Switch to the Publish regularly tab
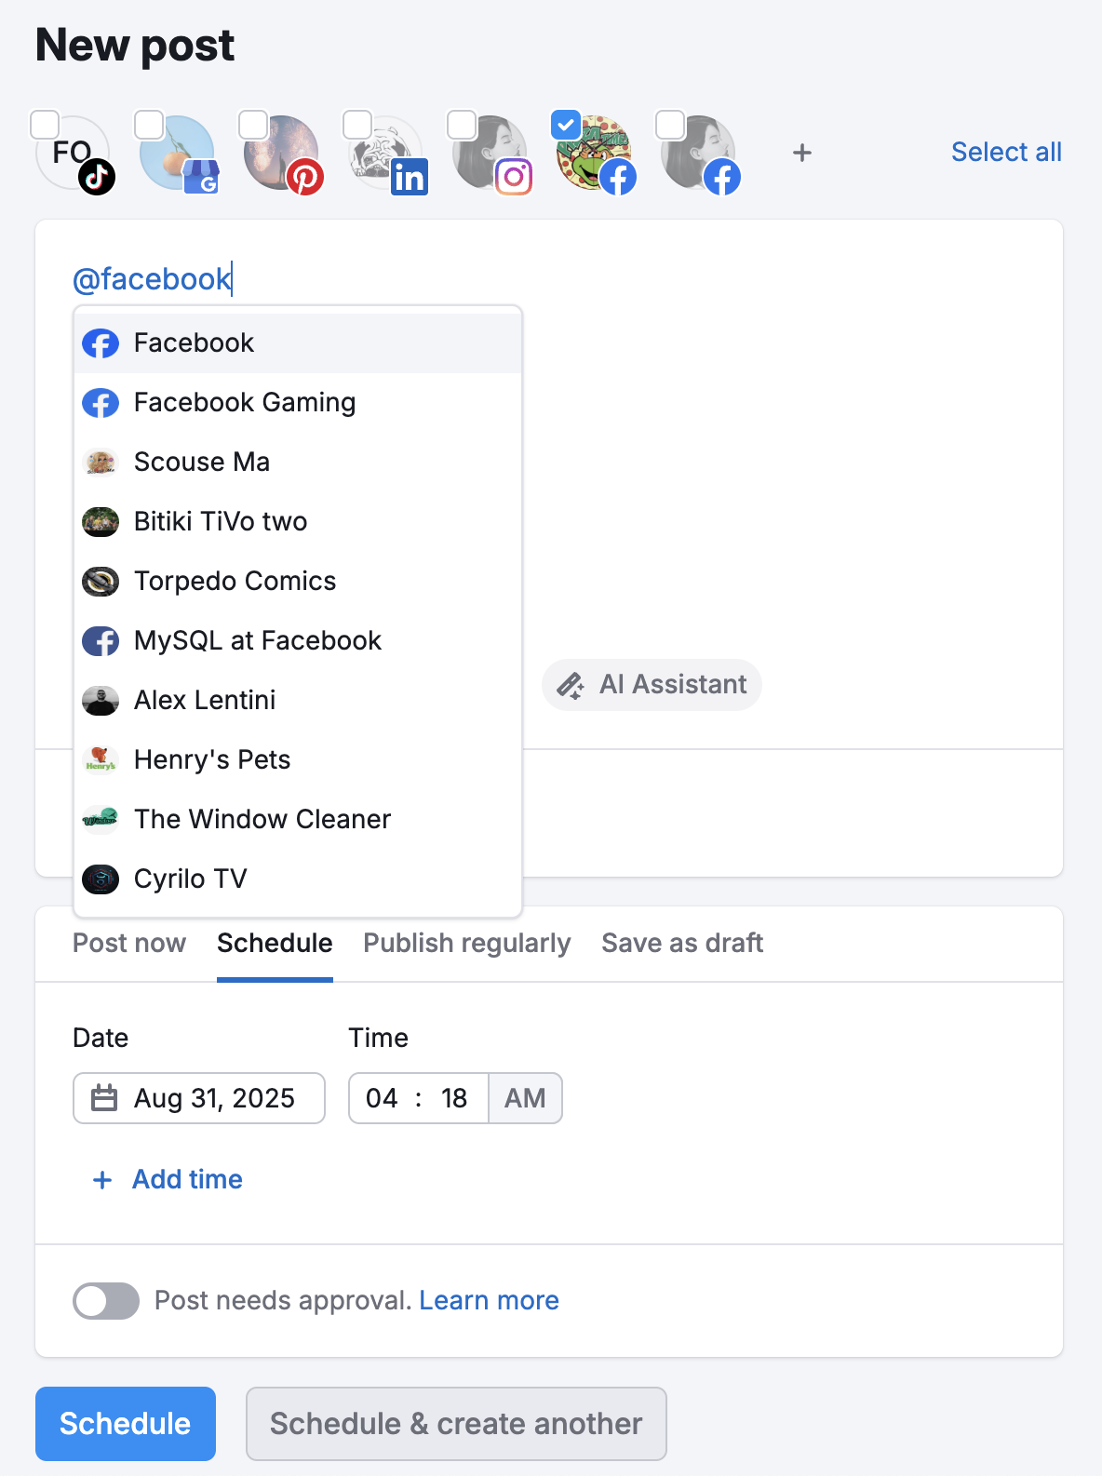1102x1476 pixels. [x=466, y=943]
